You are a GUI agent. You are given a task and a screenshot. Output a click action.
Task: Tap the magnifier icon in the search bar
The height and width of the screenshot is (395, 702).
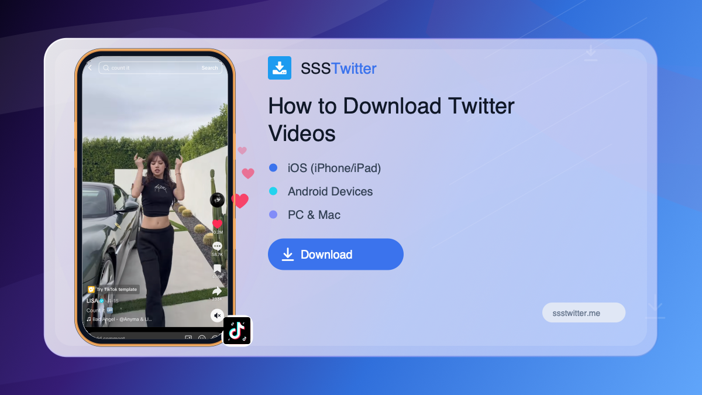tap(106, 68)
